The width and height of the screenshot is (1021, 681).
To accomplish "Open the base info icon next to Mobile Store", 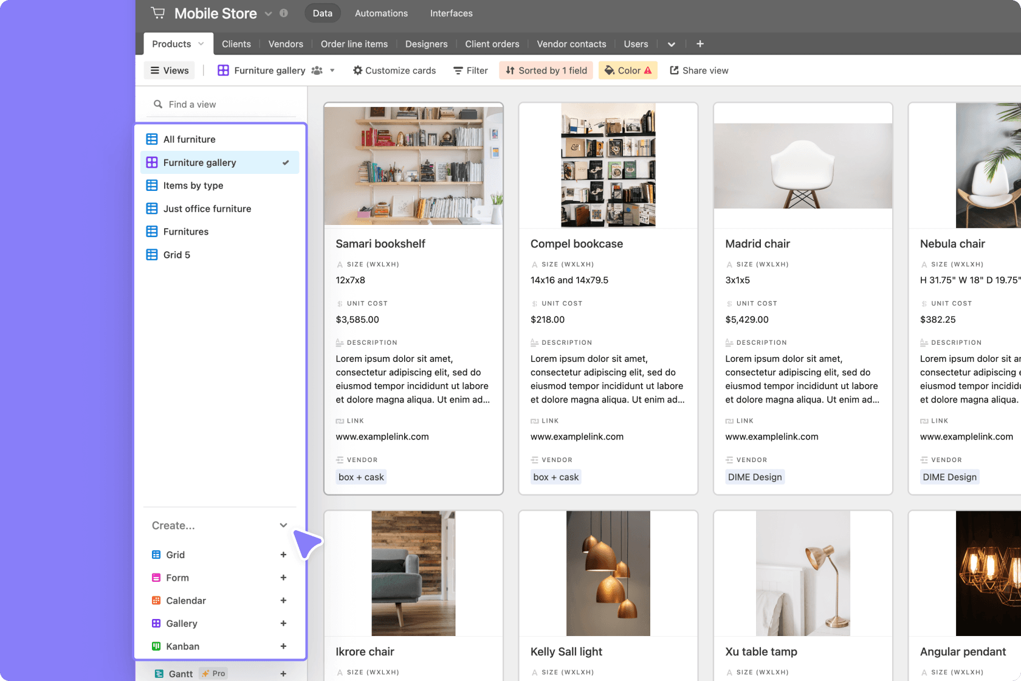I will [x=284, y=13].
